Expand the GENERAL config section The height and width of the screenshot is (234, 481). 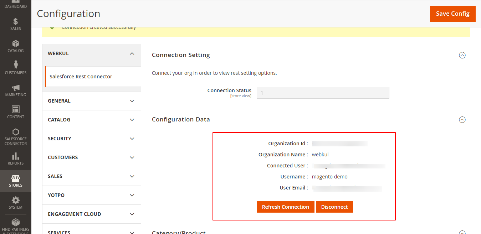[x=92, y=101]
